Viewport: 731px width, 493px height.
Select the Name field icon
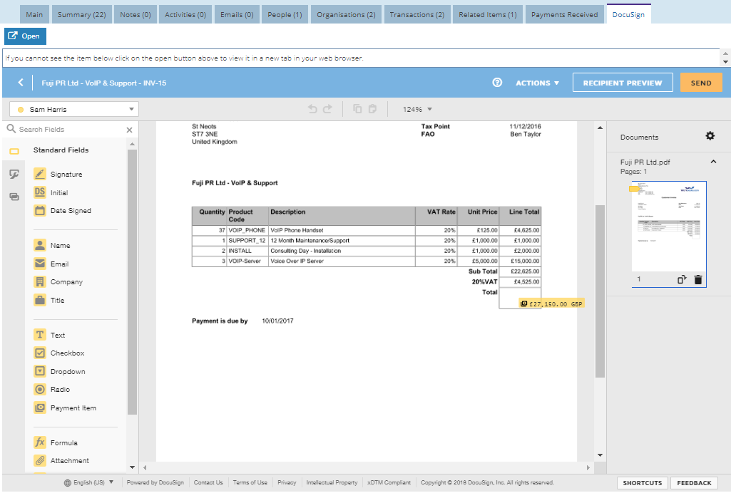point(40,245)
